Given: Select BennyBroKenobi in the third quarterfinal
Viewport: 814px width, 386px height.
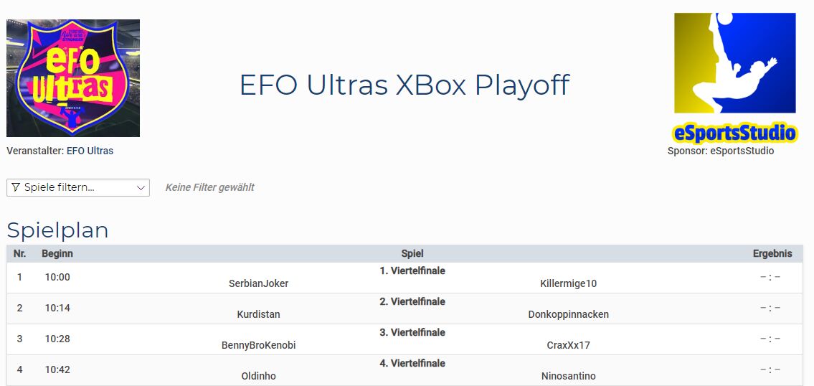Looking at the screenshot, I should click(x=258, y=345).
